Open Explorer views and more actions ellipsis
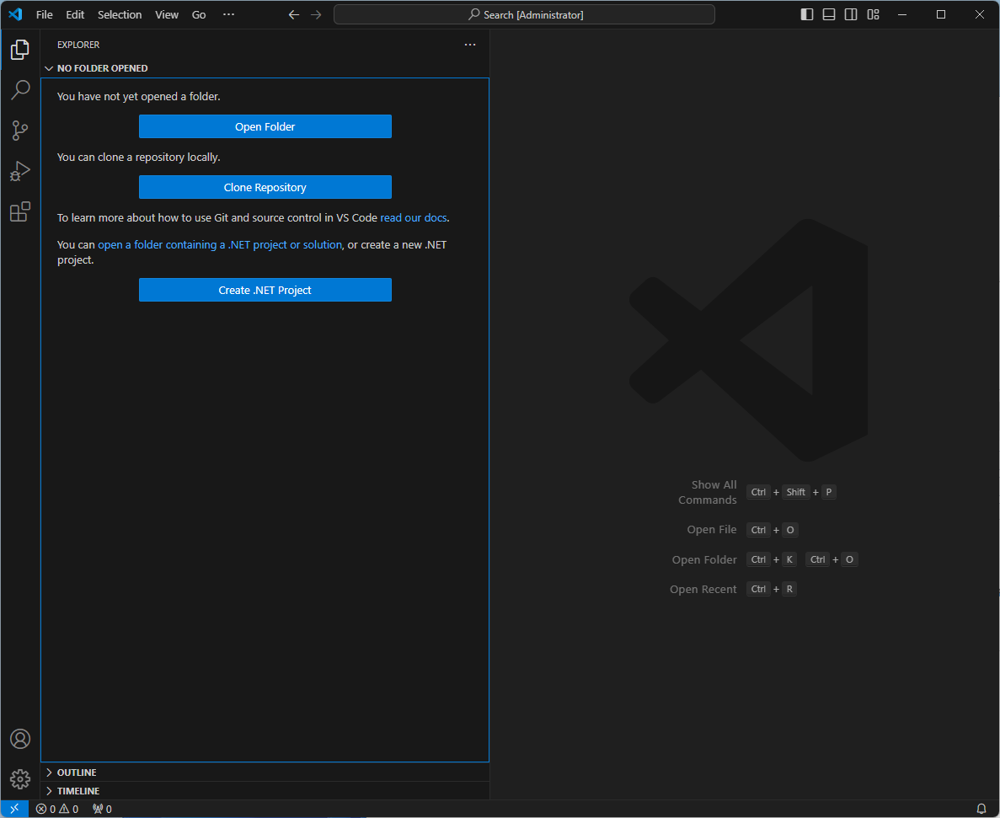The image size is (1000, 818). pos(470,45)
